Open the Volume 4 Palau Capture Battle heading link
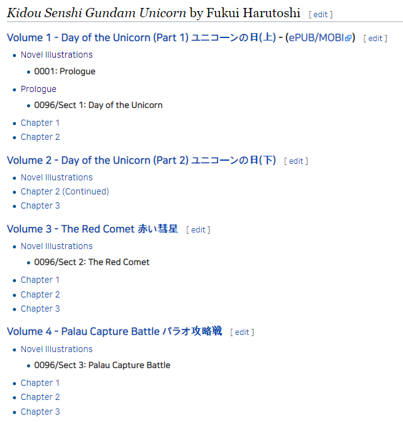Image resolution: width=403 pixels, height=422 pixels. (114, 331)
